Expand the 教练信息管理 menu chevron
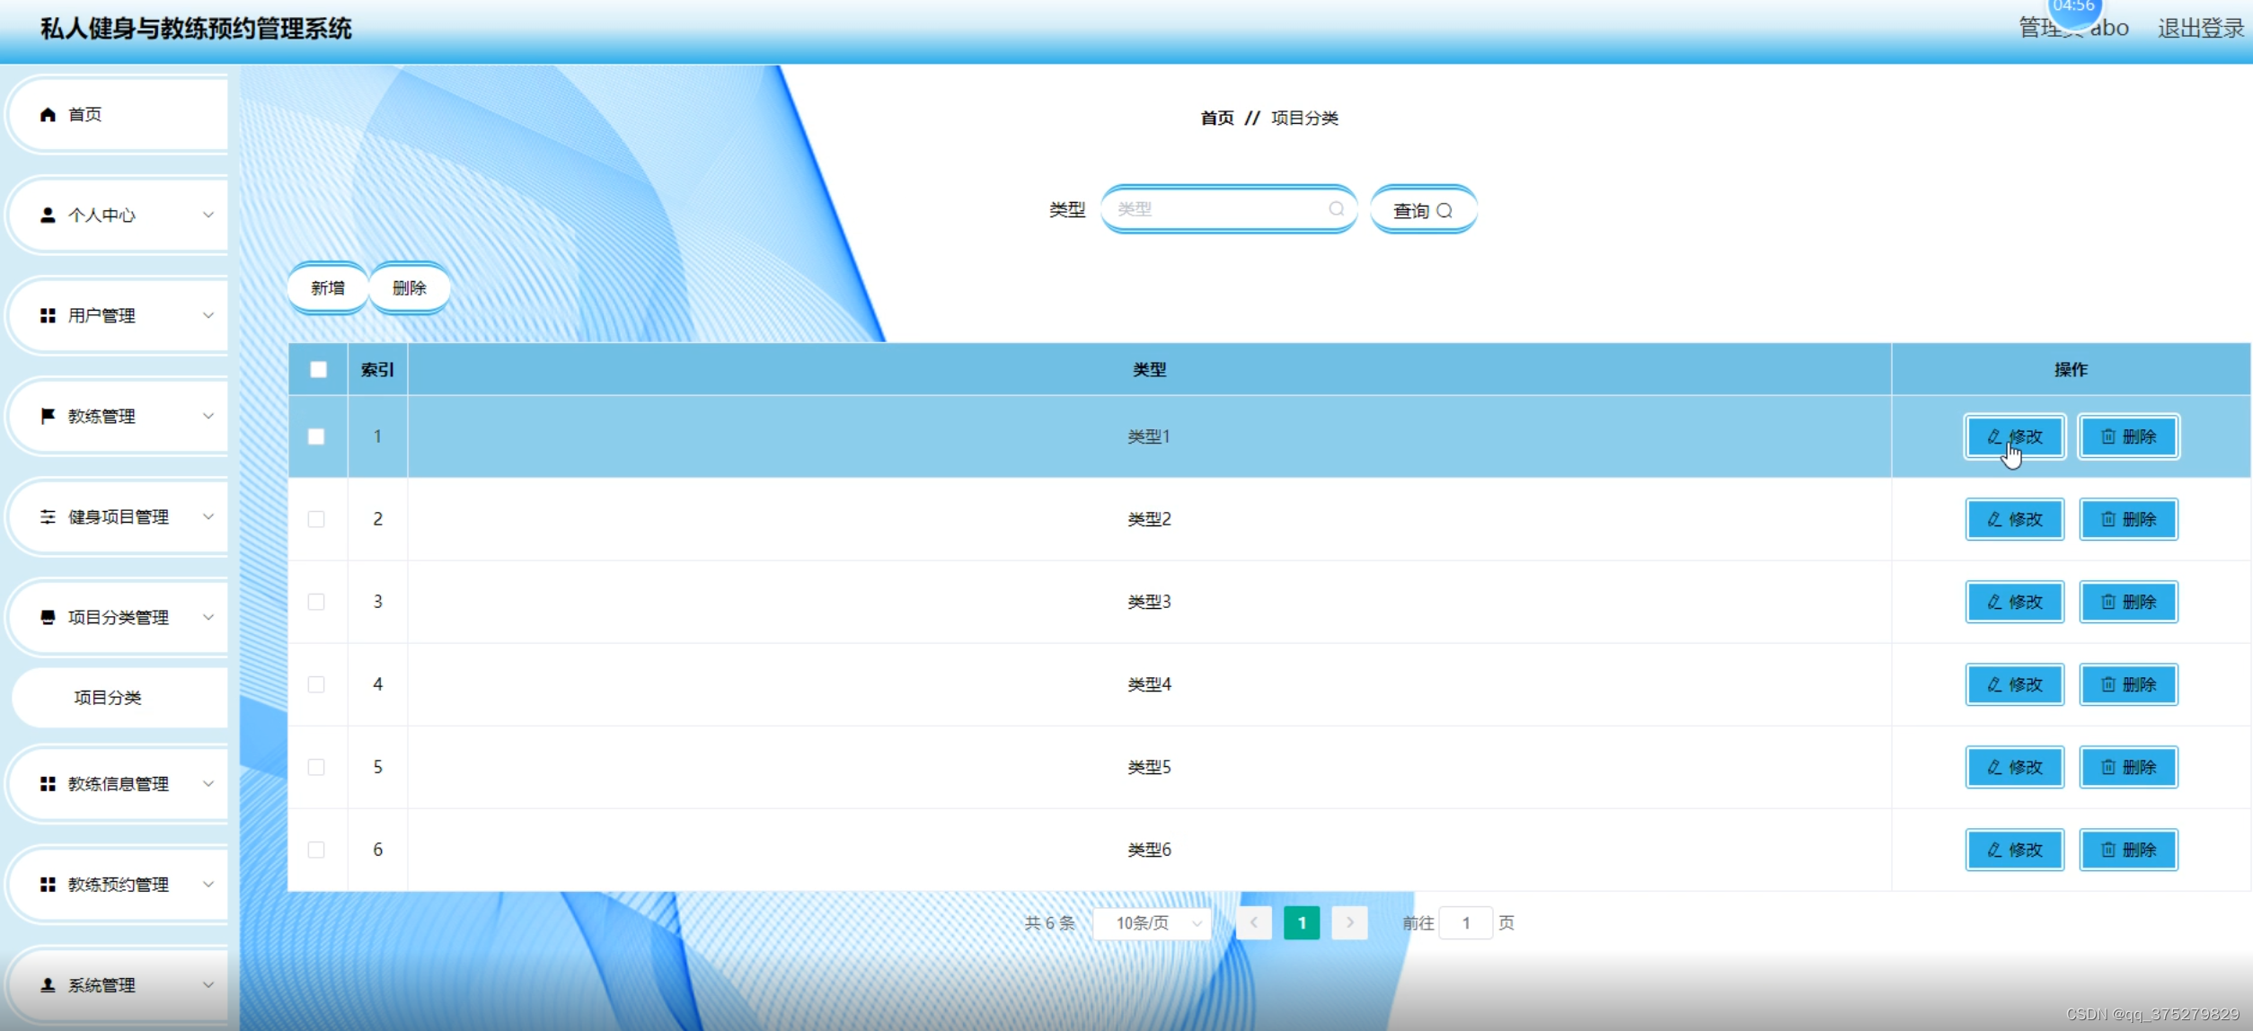 tap(208, 784)
